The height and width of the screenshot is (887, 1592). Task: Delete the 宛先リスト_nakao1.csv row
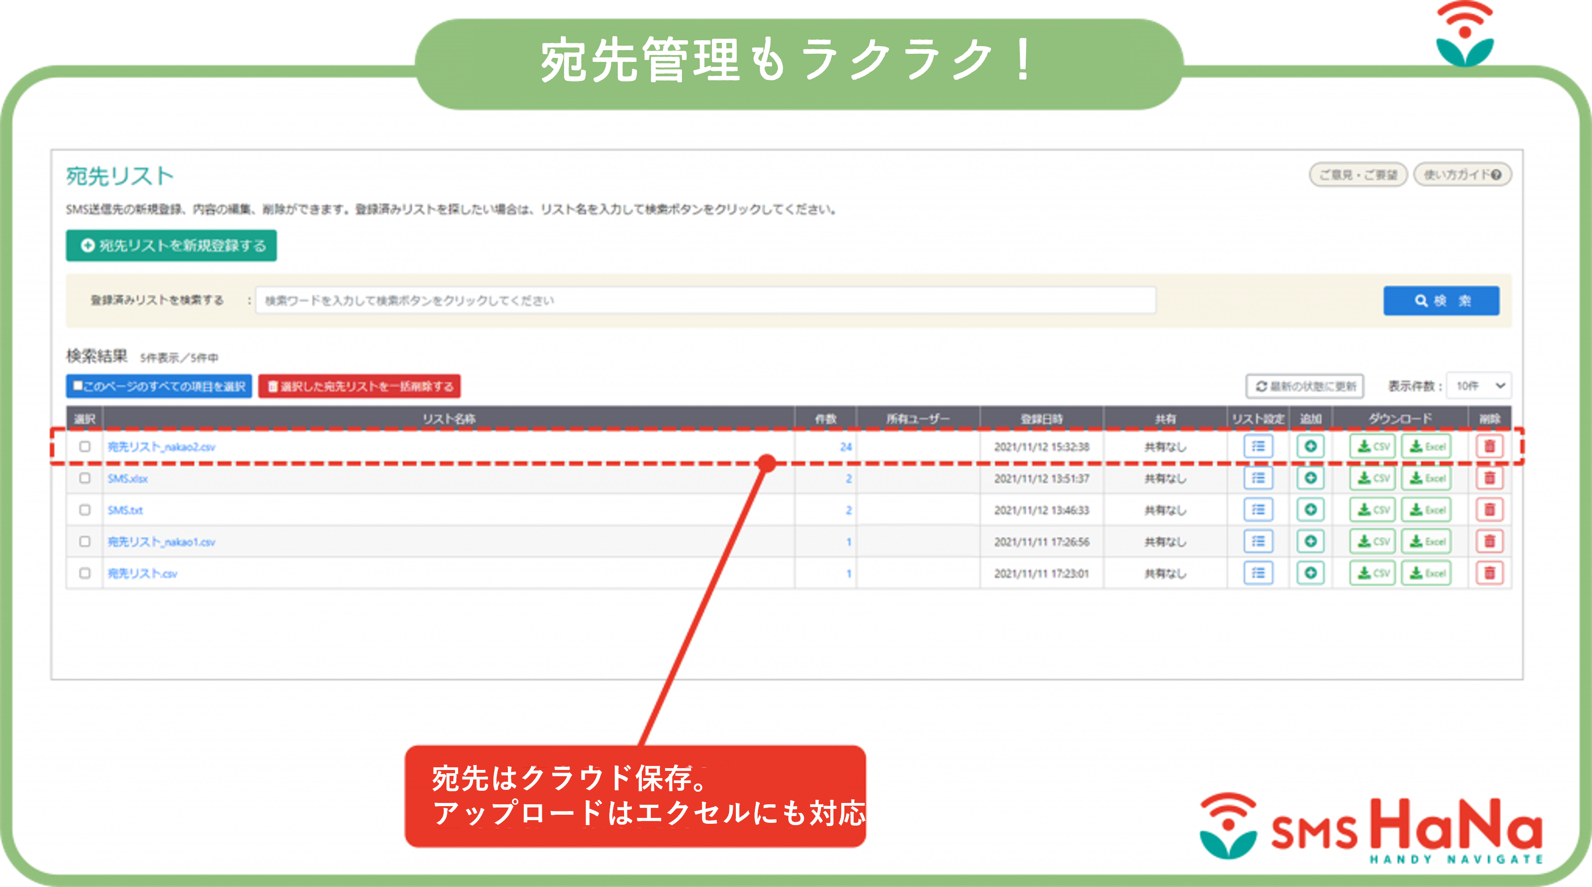[1489, 541]
